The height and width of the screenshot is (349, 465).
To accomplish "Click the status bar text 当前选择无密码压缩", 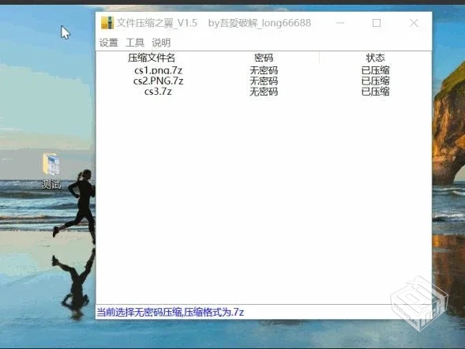I will [140, 312].
